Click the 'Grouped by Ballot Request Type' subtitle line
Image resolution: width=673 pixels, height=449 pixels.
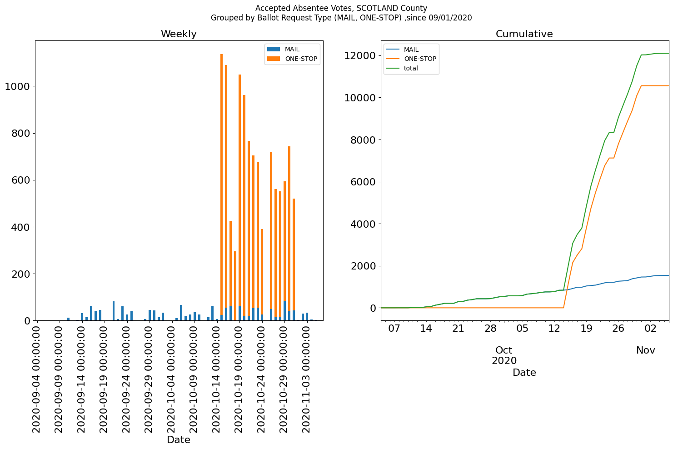[341, 18]
